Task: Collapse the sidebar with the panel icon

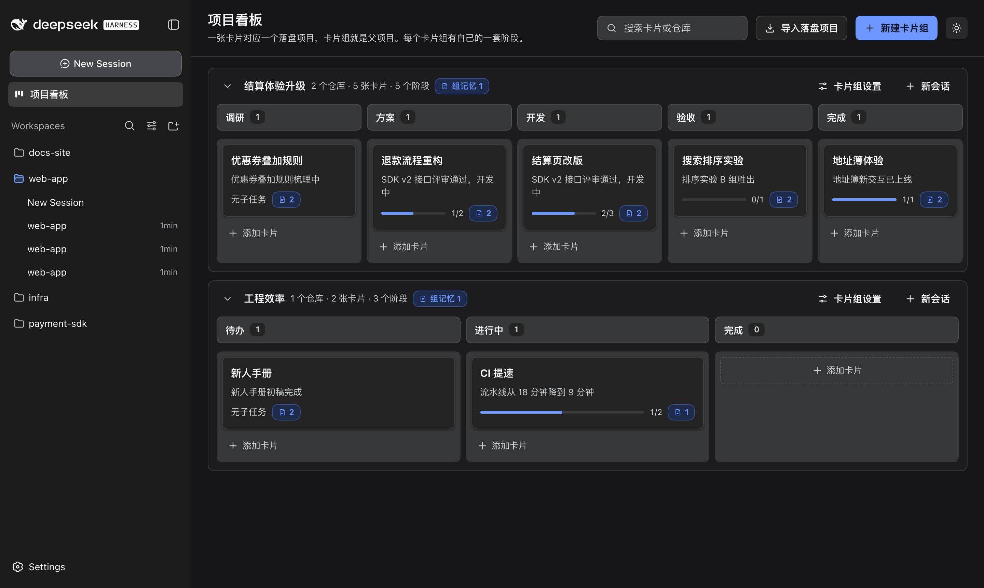Action: click(x=174, y=25)
